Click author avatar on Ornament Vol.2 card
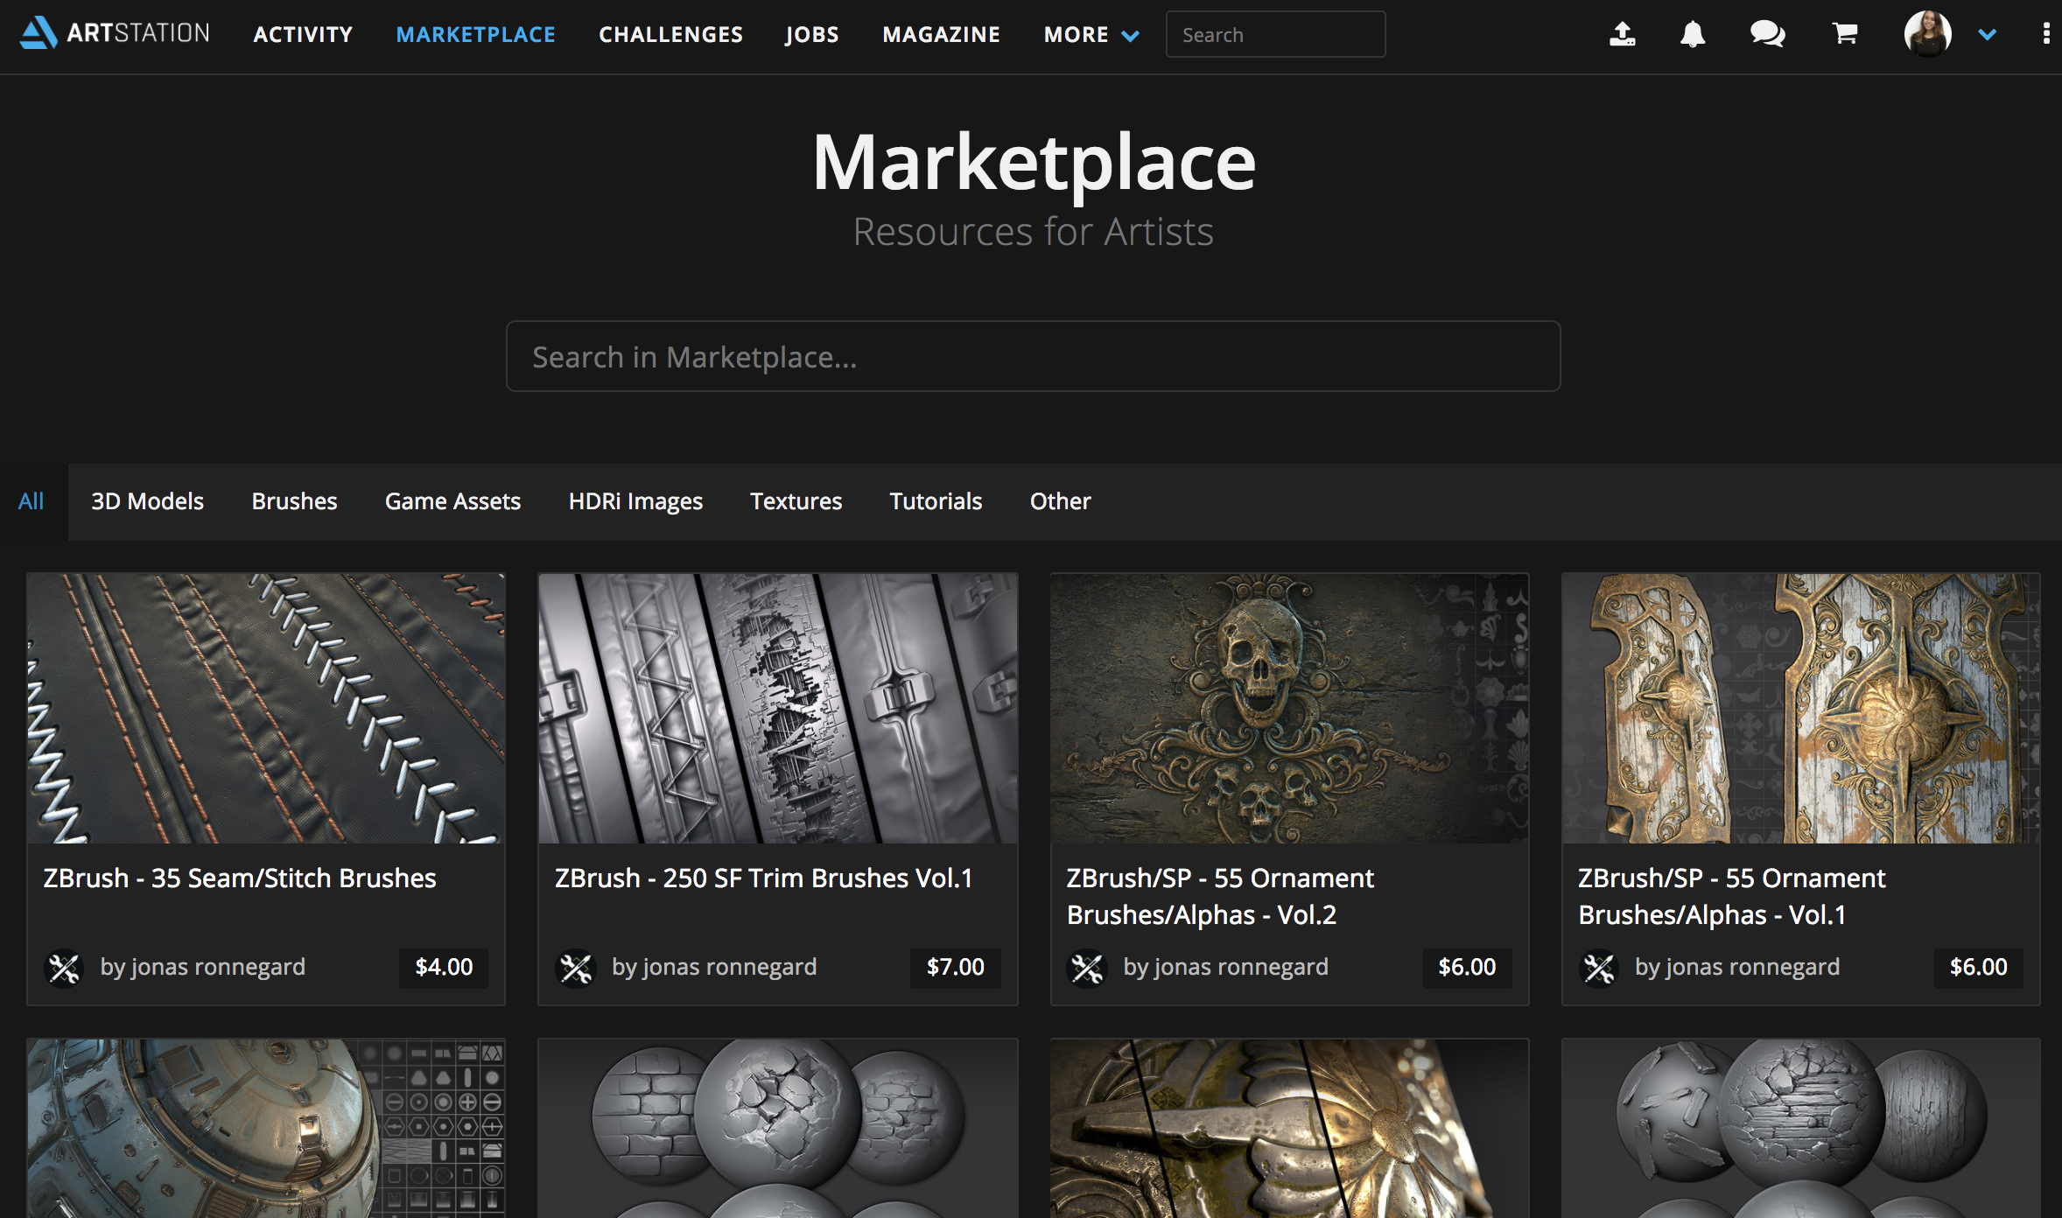Viewport: 2062px width, 1218px height. point(1087,968)
